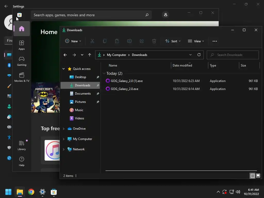Open Library in Microsoft Store sidebar

(22, 145)
